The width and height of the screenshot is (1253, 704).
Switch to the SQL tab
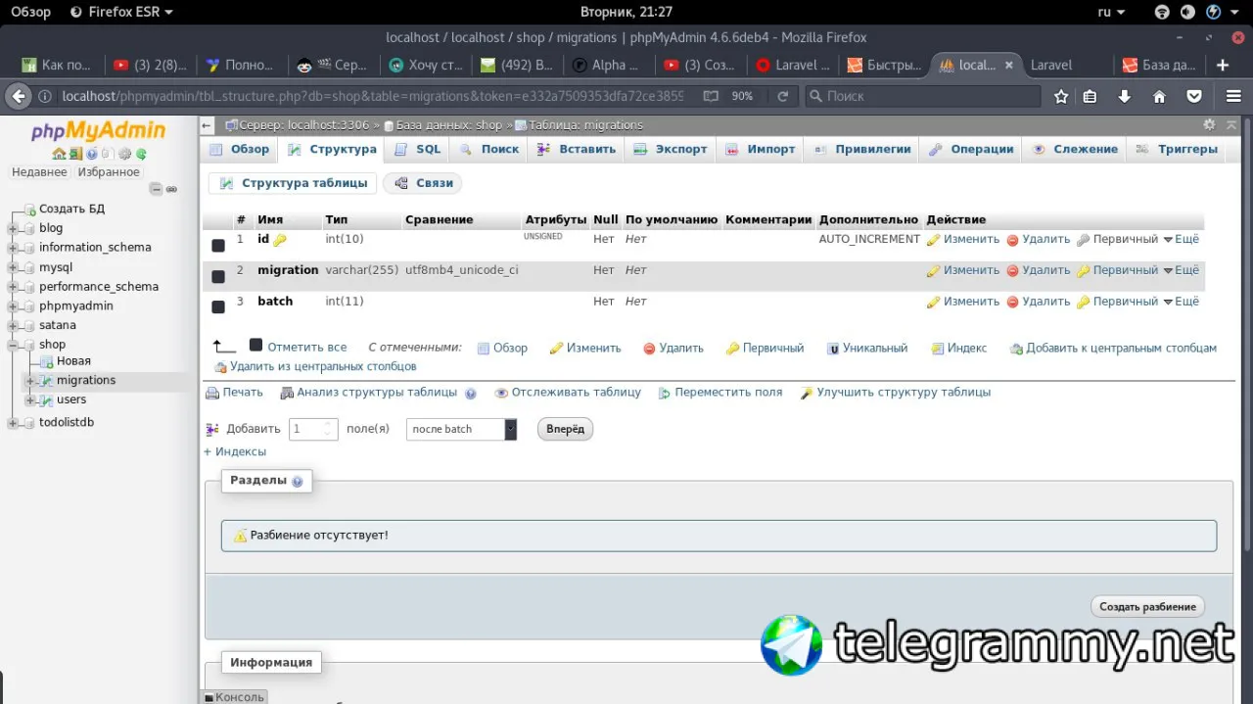[418, 150]
